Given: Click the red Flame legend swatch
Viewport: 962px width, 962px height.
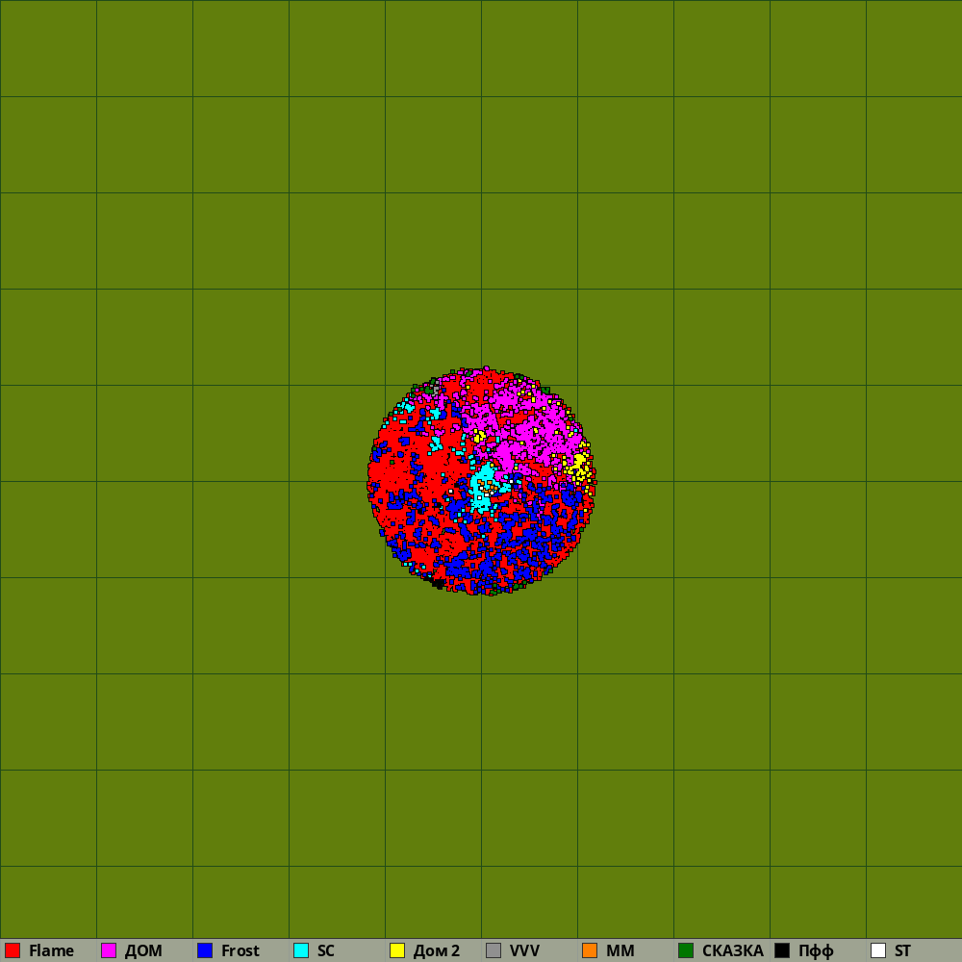Looking at the screenshot, I should pyautogui.click(x=13, y=950).
